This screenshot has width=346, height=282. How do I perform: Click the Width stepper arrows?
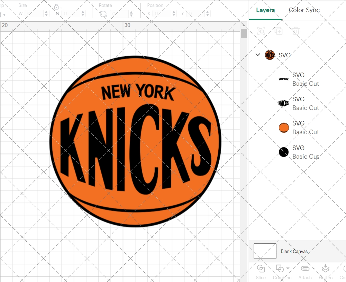coord(46,14)
